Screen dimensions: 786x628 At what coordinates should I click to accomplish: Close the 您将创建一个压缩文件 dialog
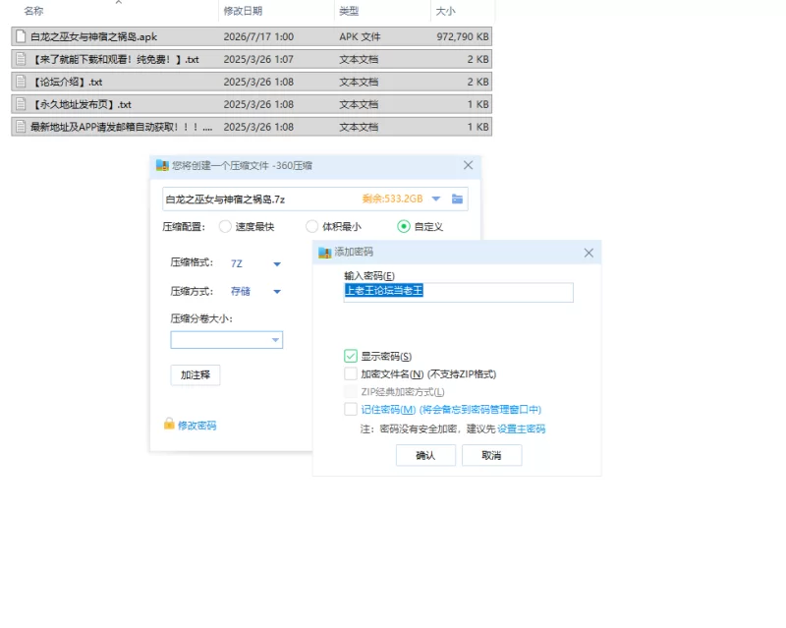[x=469, y=165]
